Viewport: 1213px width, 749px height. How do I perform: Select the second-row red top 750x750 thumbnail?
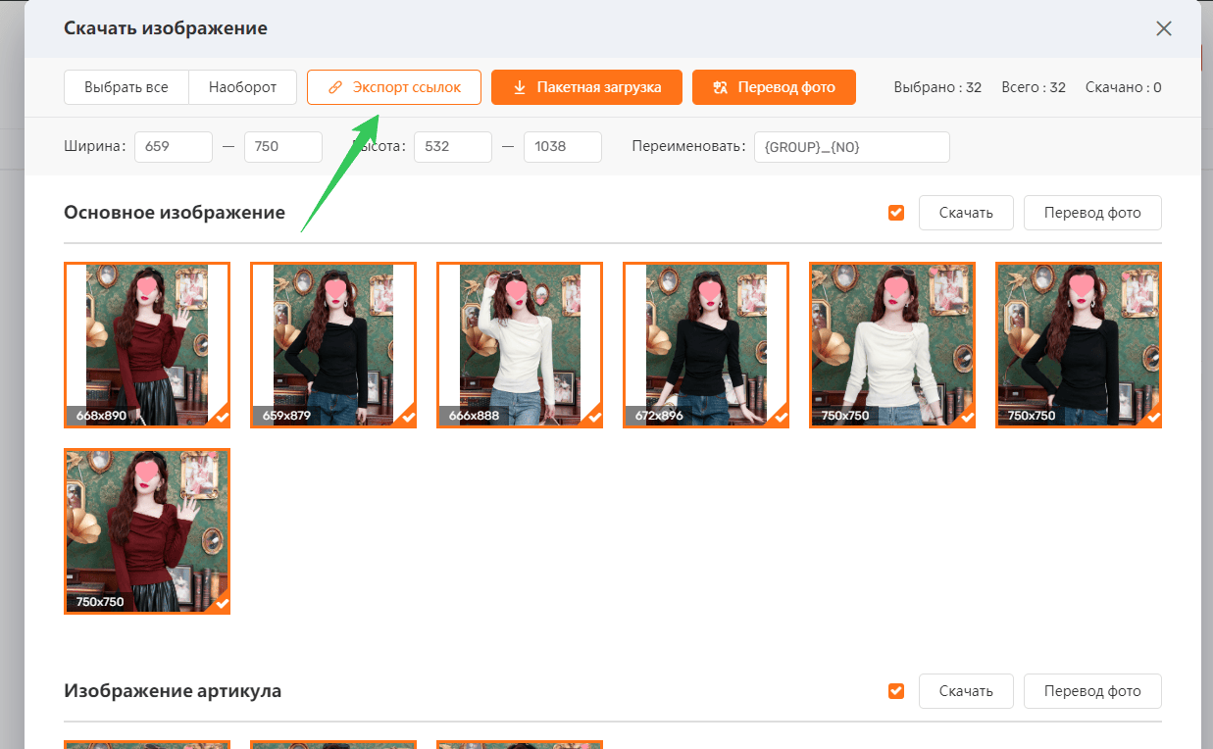[147, 531]
